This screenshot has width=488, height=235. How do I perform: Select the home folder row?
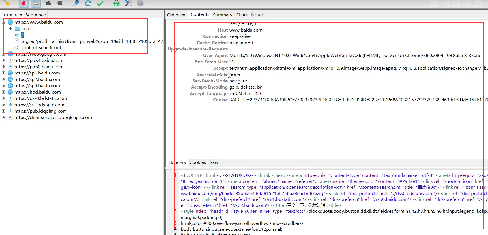27,28
